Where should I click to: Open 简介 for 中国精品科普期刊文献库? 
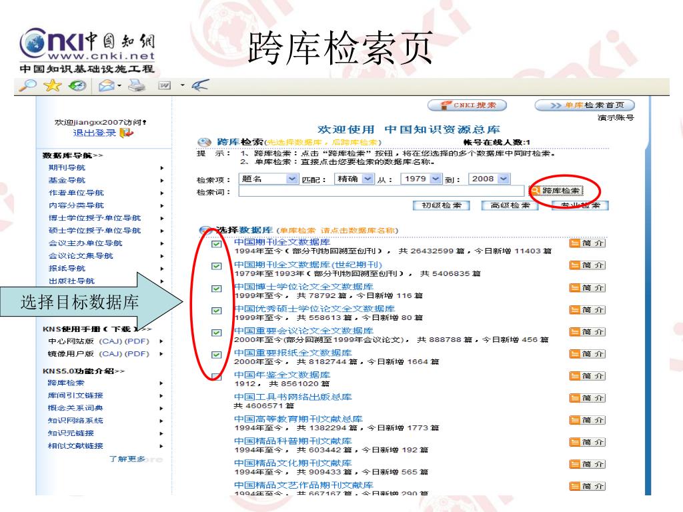(x=587, y=443)
